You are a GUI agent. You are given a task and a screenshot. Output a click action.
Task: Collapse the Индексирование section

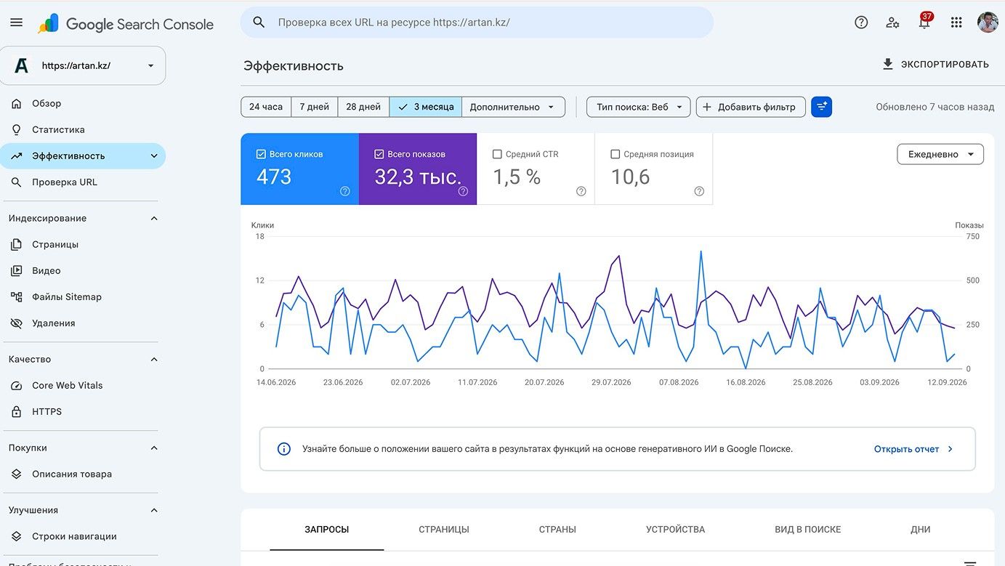point(154,219)
